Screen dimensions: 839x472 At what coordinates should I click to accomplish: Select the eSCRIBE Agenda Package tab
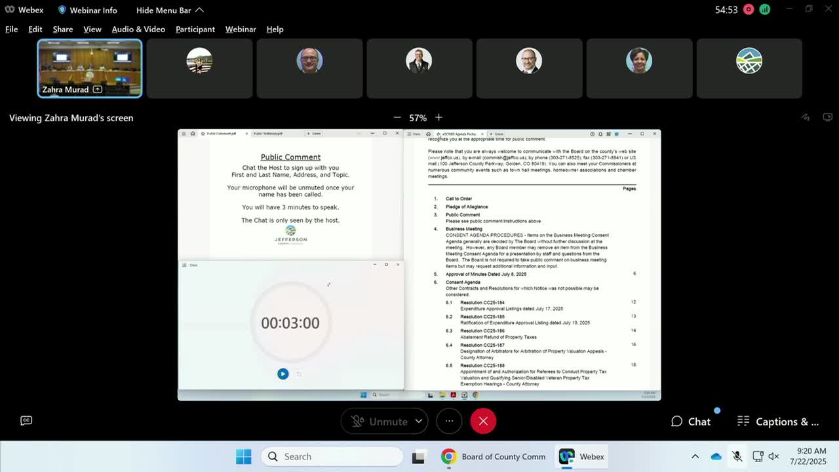[460, 134]
